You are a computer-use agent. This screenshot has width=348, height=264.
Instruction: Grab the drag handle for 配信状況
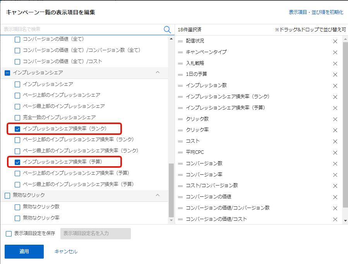point(180,41)
